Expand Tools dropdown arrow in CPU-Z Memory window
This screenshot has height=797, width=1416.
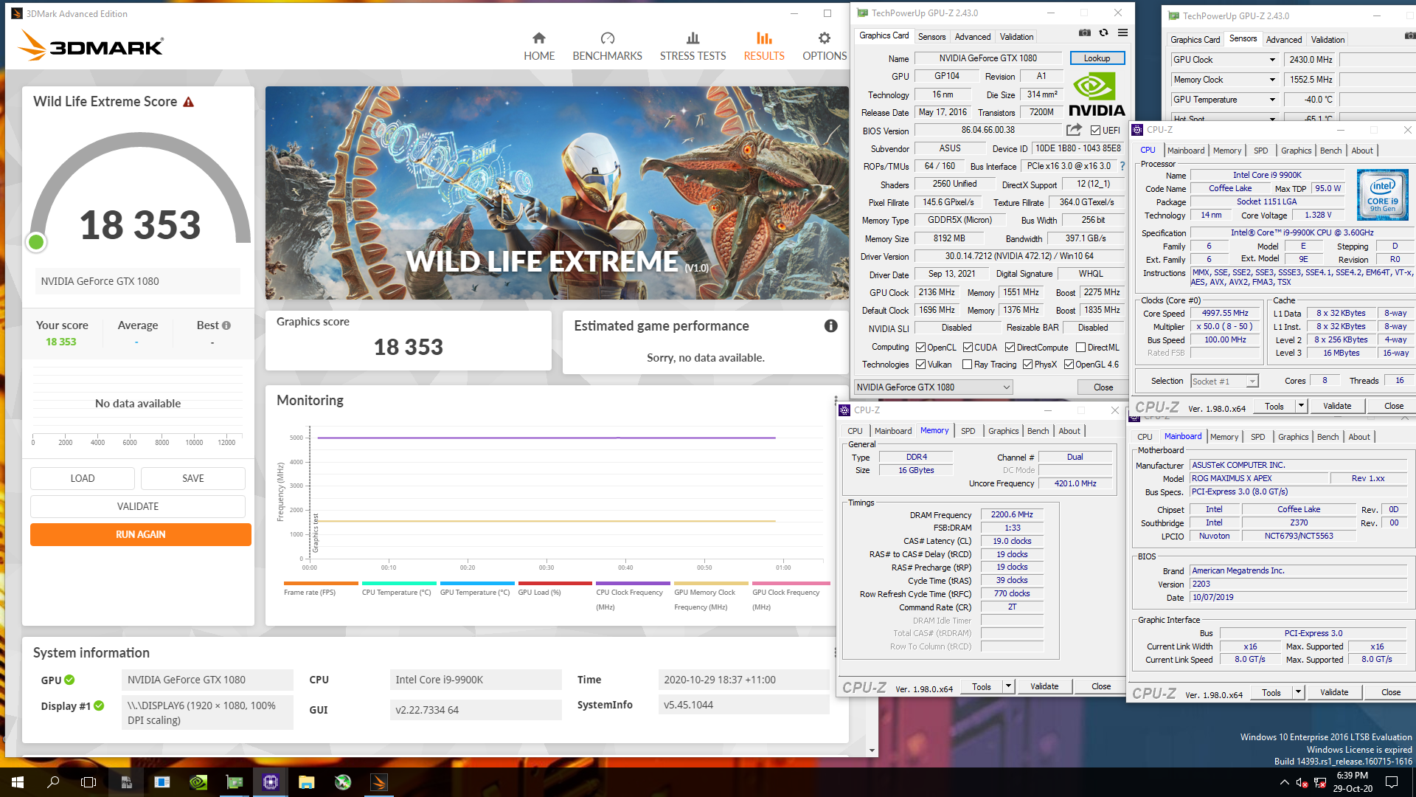pos(1008,686)
